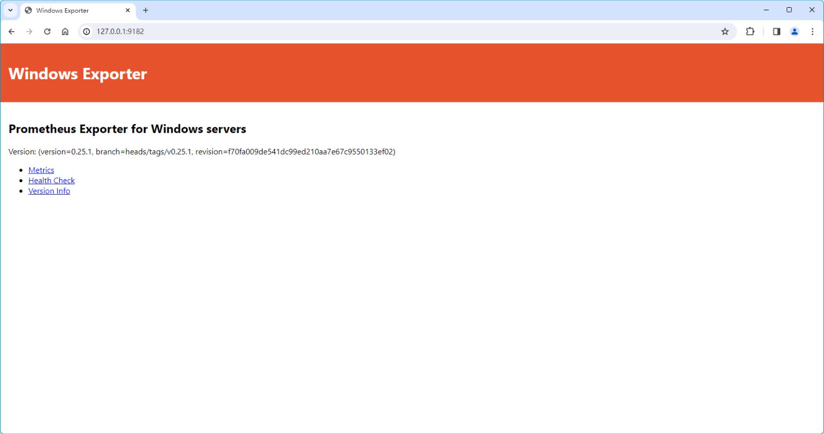Open the Chrome three-dot menu
Screen dimensions: 824x434
(813, 31)
